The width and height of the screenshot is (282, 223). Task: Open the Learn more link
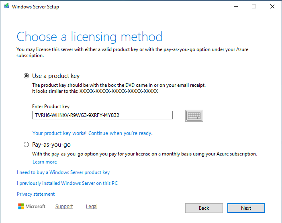point(45,162)
